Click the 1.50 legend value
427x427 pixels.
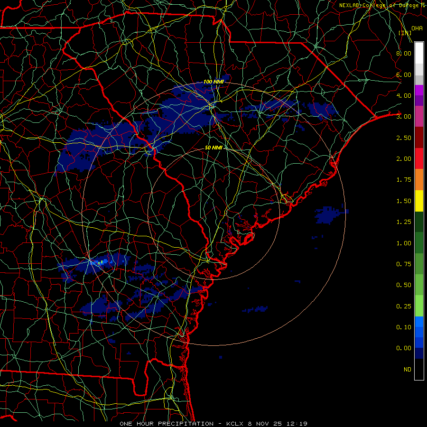point(404,201)
